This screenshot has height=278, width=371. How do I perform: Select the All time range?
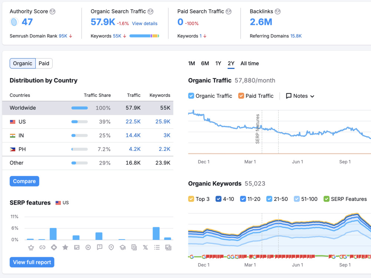(250, 63)
